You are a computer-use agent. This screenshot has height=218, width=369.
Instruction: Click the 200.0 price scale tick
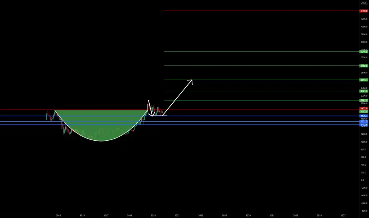[364, 172]
